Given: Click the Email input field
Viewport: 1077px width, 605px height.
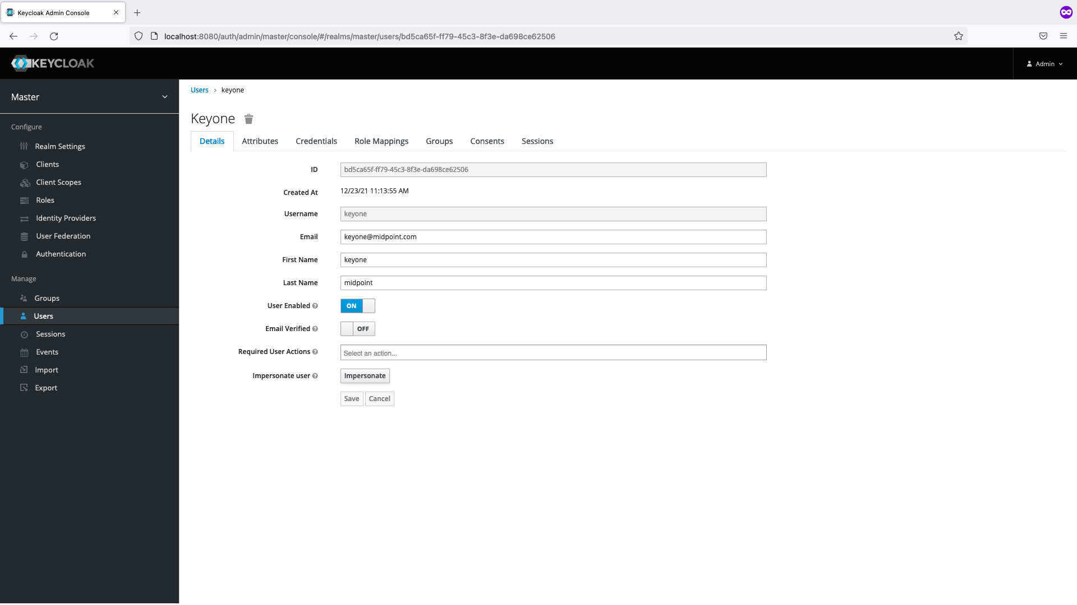Looking at the screenshot, I should click(553, 236).
